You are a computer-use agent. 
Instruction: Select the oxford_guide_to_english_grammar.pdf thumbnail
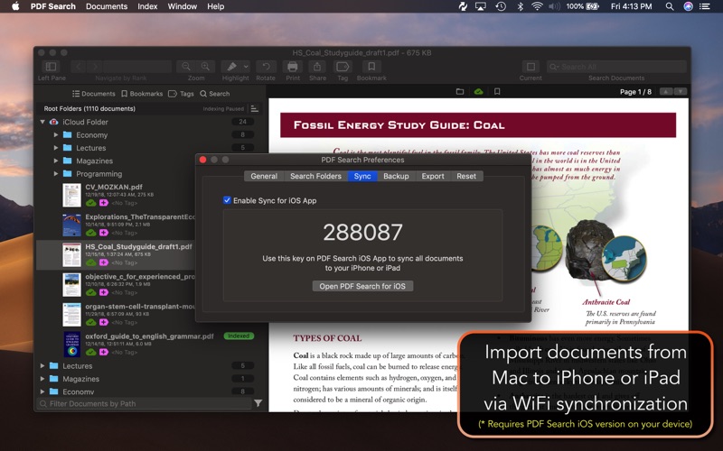pyautogui.click(x=71, y=345)
